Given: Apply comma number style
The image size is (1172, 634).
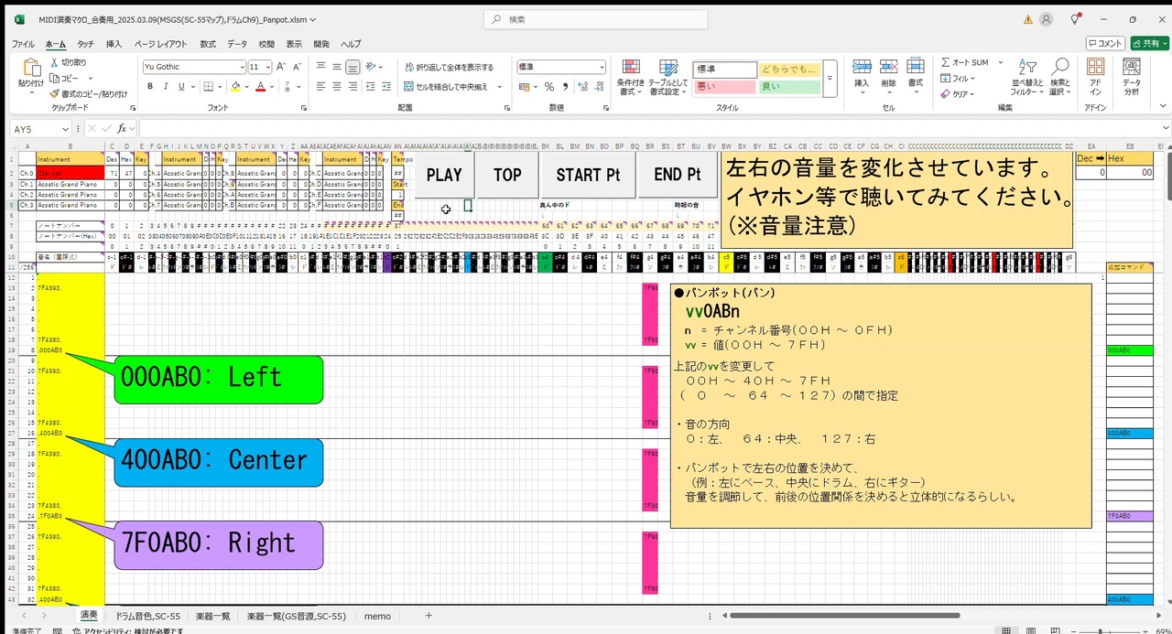Looking at the screenshot, I should [566, 89].
